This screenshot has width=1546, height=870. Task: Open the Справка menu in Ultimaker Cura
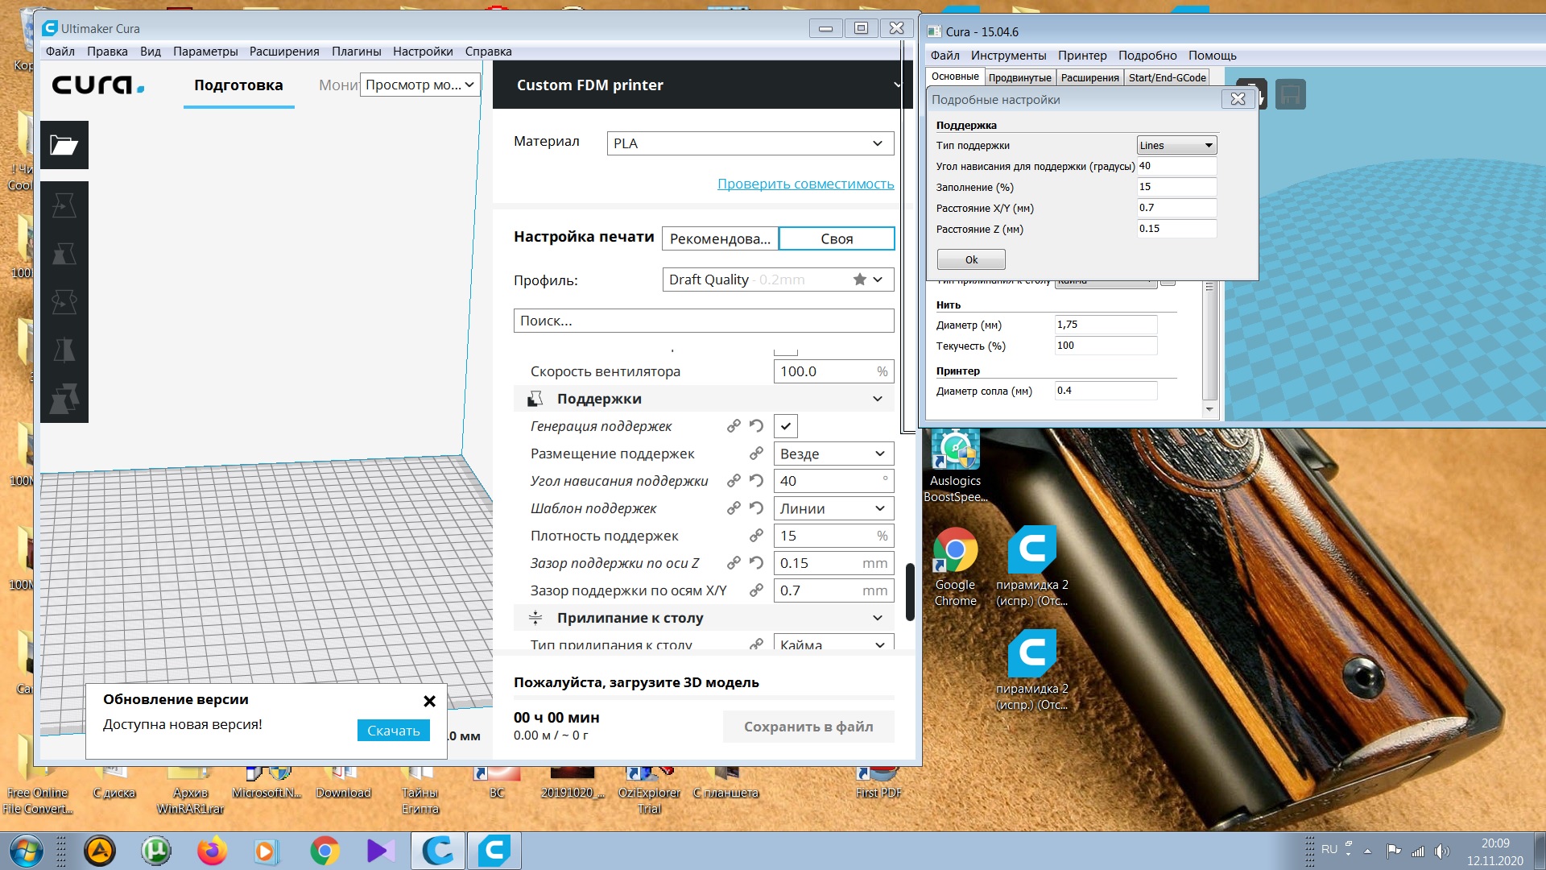[488, 52]
